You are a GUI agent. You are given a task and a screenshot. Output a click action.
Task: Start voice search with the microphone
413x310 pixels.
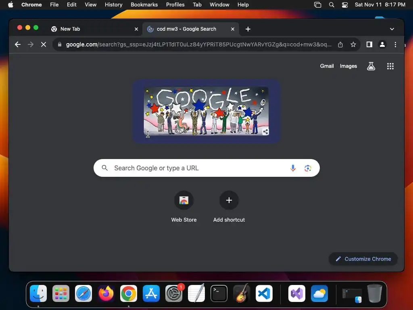pyautogui.click(x=293, y=168)
